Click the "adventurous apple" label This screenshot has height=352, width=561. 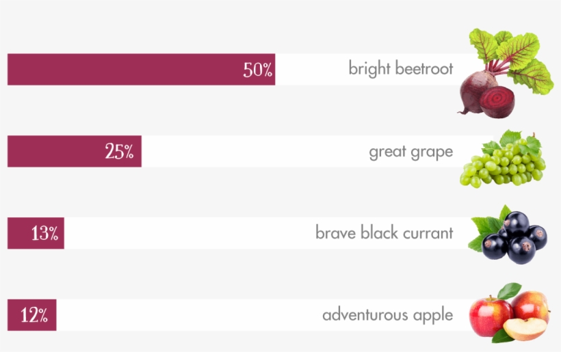coord(388,315)
